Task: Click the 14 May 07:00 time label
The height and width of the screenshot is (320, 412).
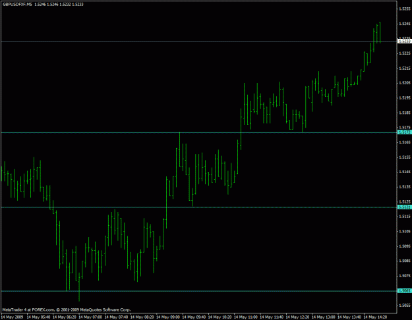Action: [x=90, y=317]
